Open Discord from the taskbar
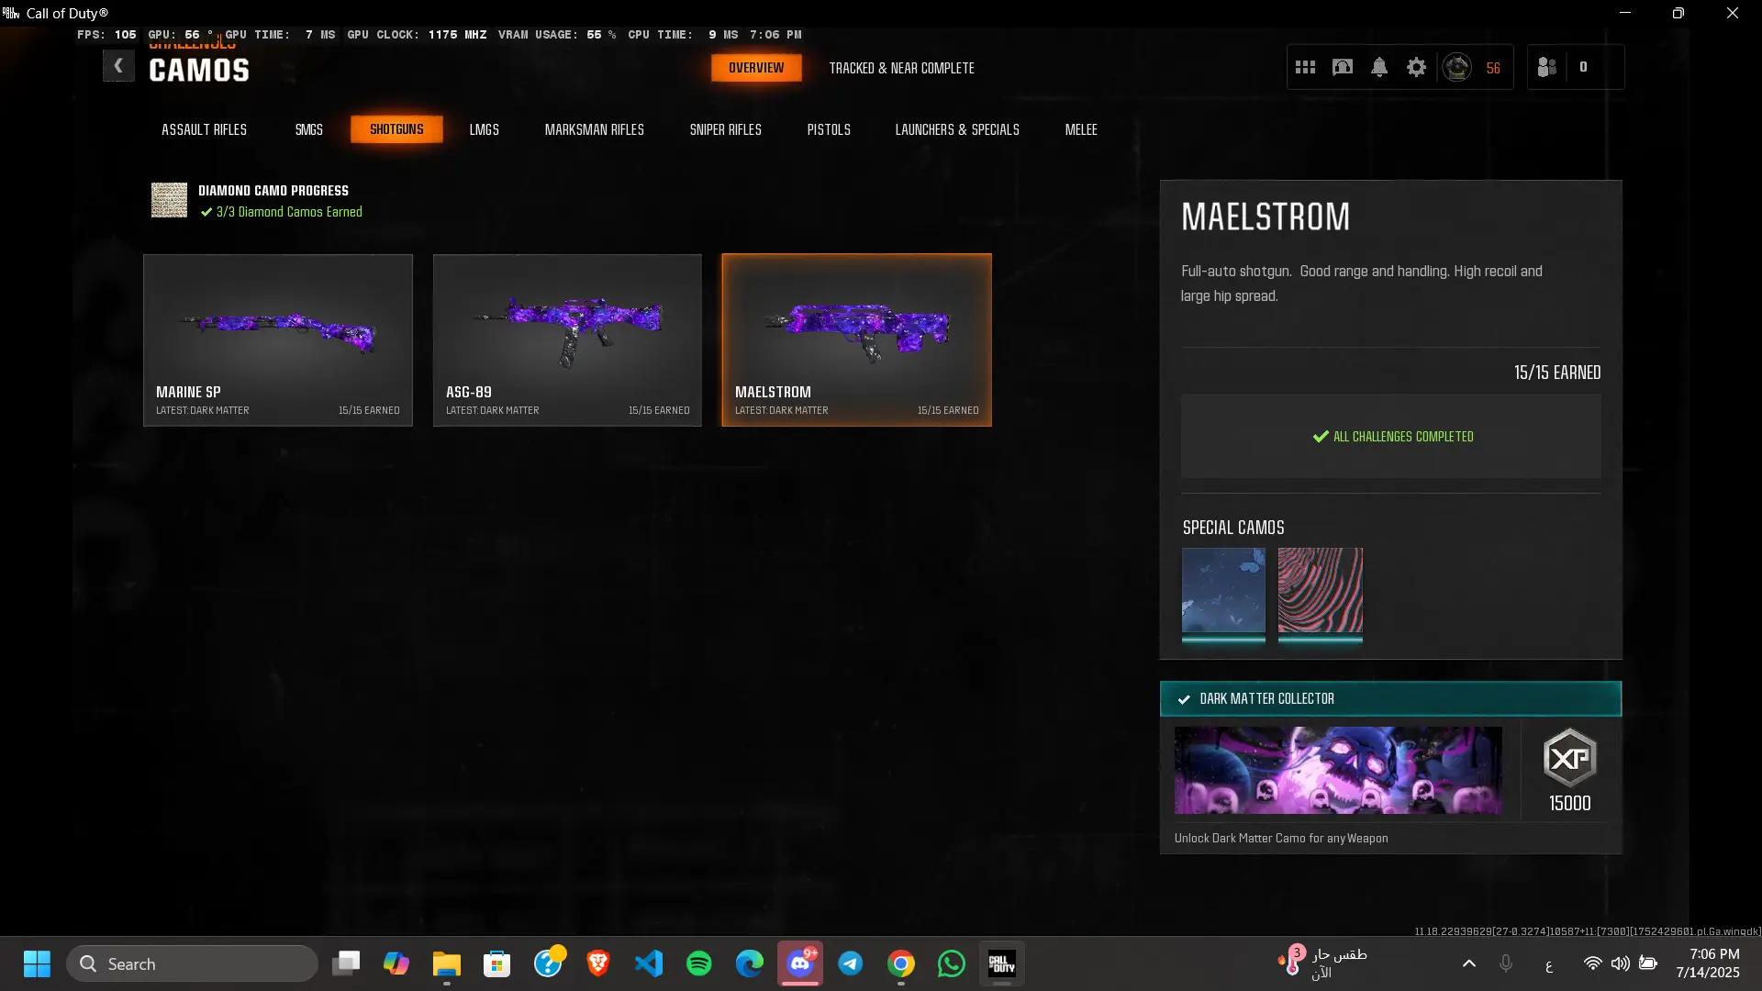Viewport: 1762px width, 991px height. click(x=800, y=963)
